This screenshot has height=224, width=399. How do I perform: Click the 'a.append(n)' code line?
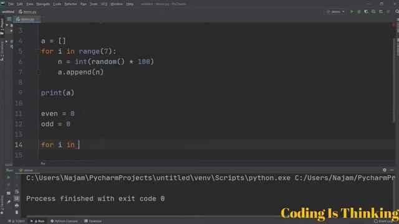pos(80,72)
